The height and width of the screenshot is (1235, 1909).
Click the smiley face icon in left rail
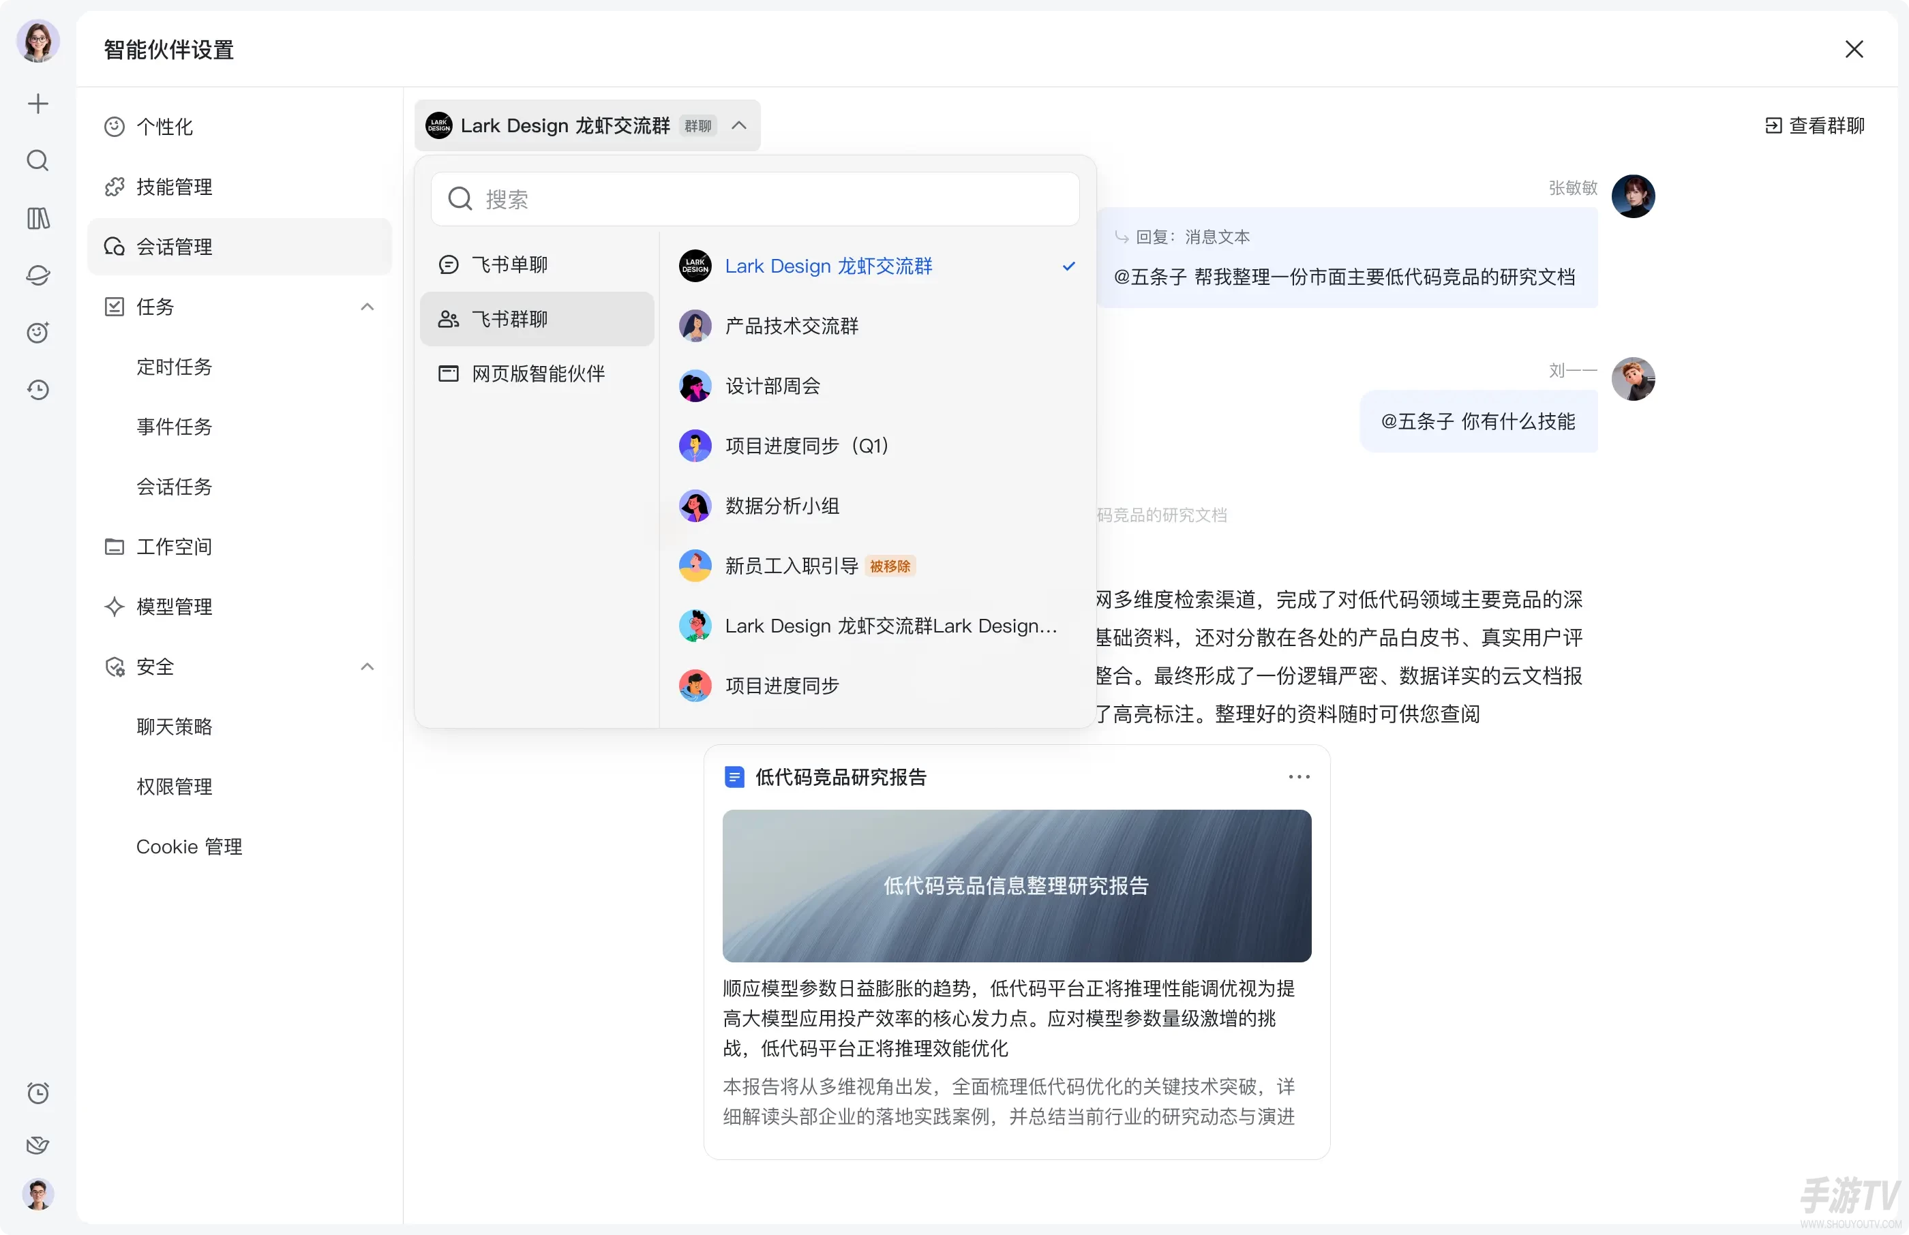37,332
